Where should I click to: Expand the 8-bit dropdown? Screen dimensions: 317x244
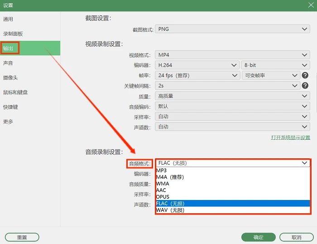tap(275, 65)
